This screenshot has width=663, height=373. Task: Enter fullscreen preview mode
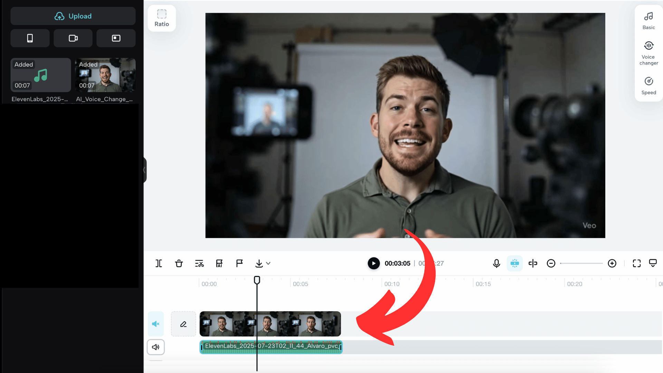click(636, 264)
